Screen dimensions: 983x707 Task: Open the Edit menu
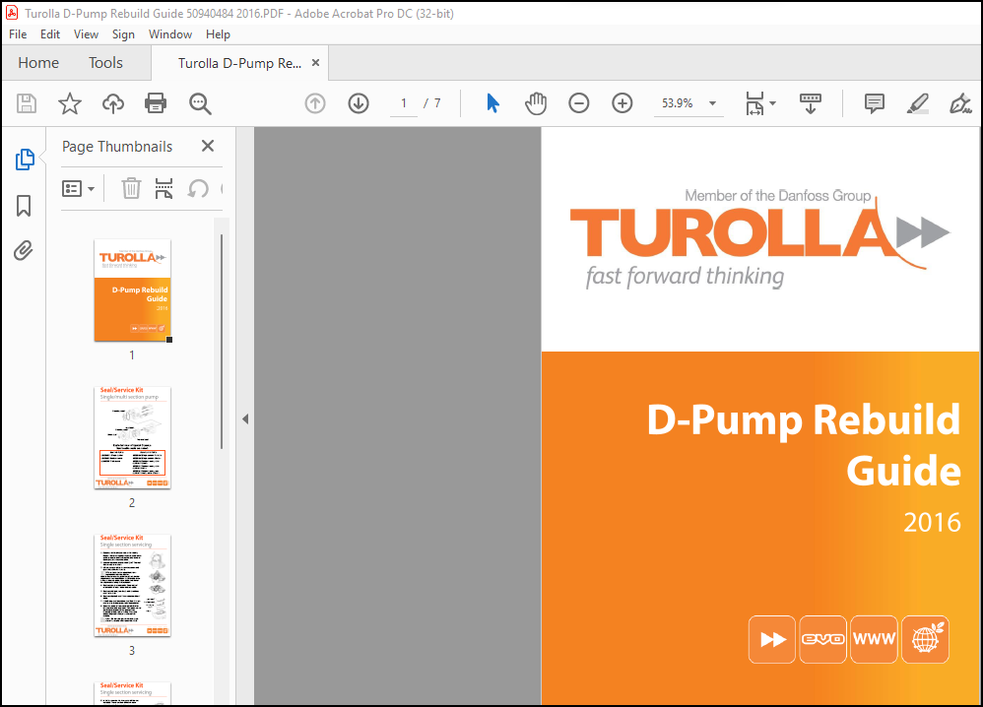(50, 34)
